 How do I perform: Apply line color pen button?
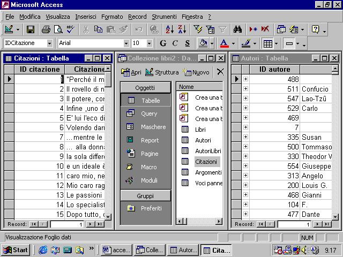(246, 43)
